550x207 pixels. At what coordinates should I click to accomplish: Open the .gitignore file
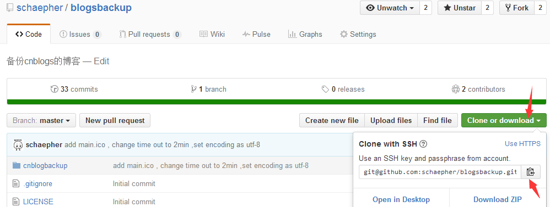(37, 183)
